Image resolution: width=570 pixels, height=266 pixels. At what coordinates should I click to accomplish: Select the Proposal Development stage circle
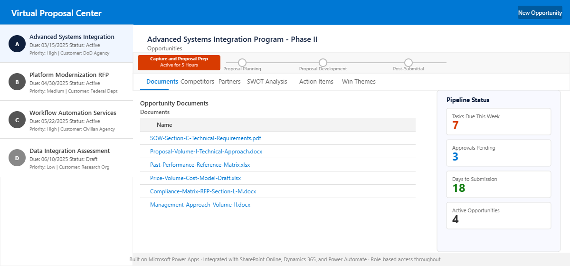(323, 63)
